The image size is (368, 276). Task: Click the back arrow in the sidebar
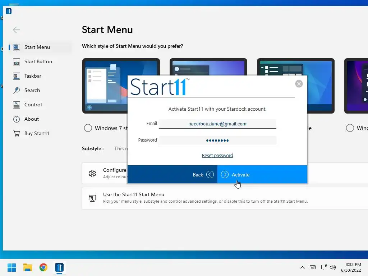tap(17, 30)
